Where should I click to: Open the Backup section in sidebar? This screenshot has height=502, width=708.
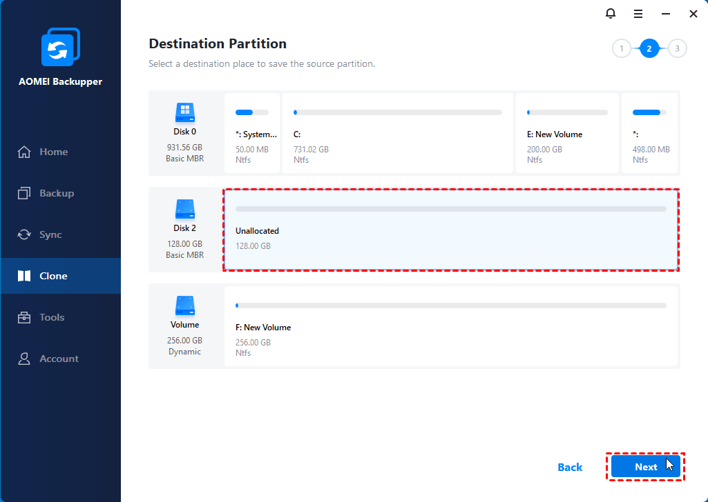tap(56, 193)
